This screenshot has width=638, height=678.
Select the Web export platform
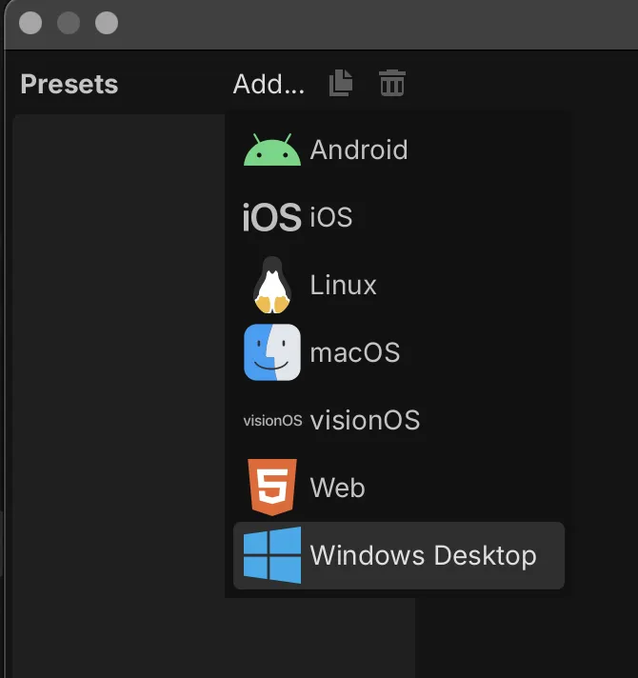[399, 488]
